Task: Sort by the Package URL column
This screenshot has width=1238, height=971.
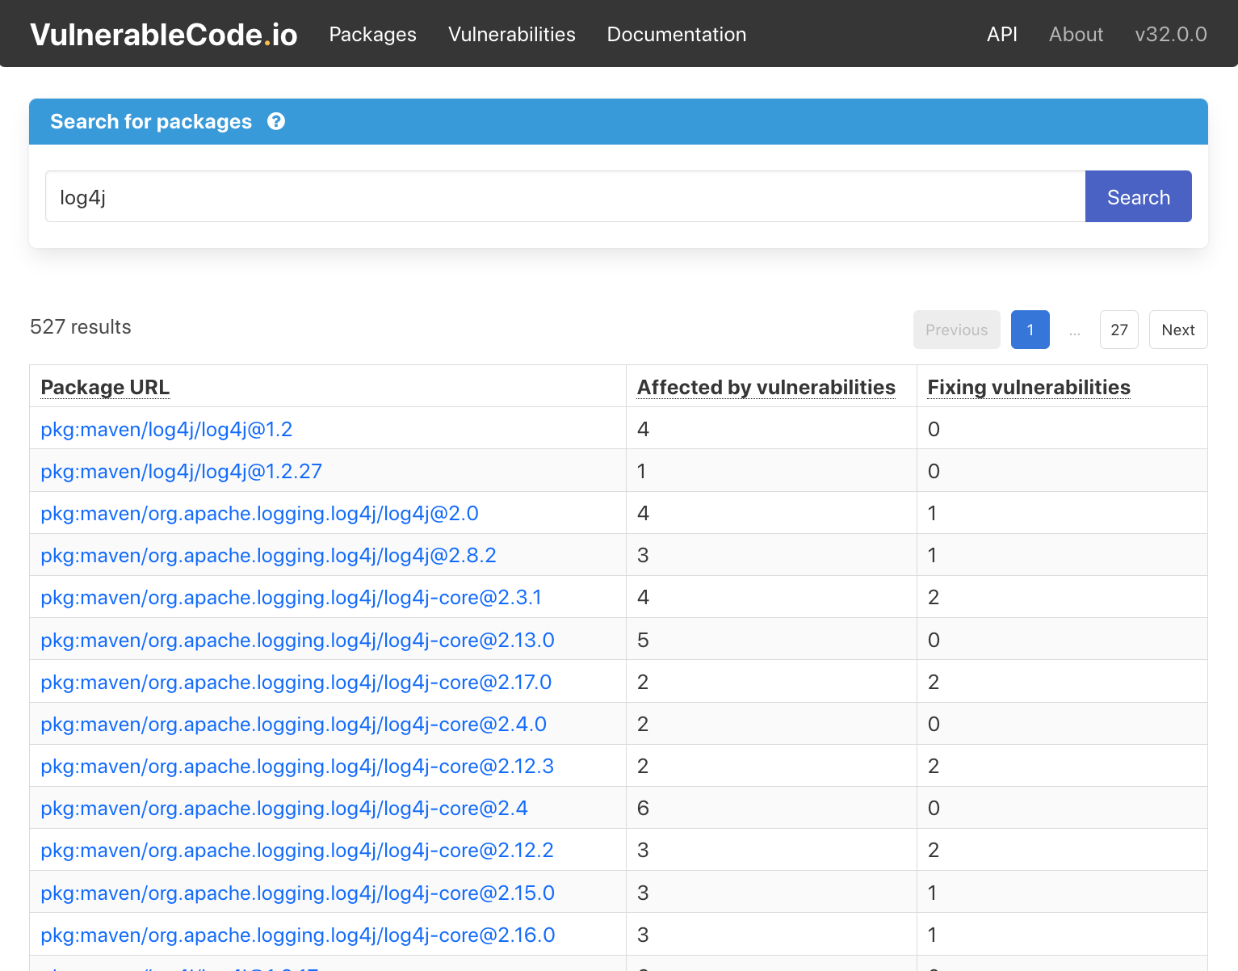Action: (105, 387)
